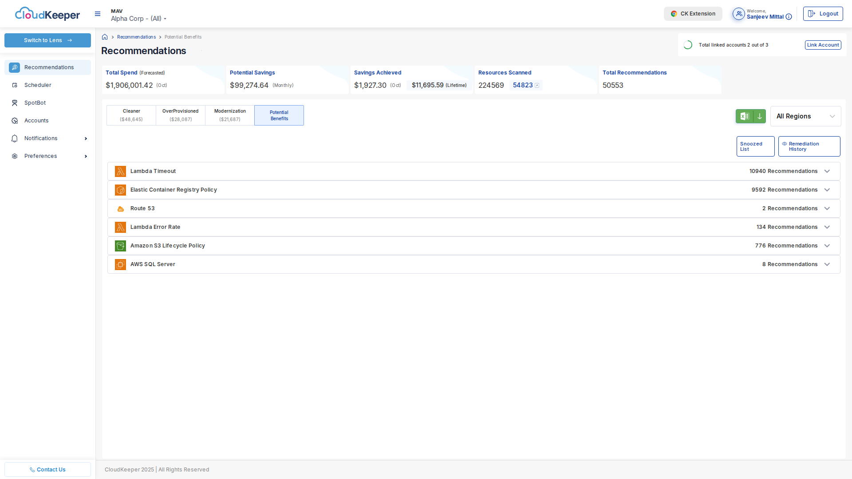Viewport: 852px width, 479px height.
Task: Click the info icon beside Sanjeev Mittal
Action: tap(789, 17)
